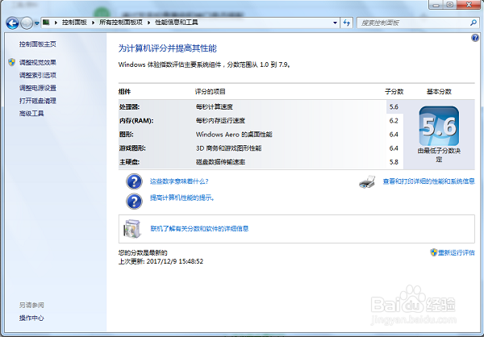Open 操作中心 link in sidebar
Viewport: 484px width, 337px height.
(31, 318)
